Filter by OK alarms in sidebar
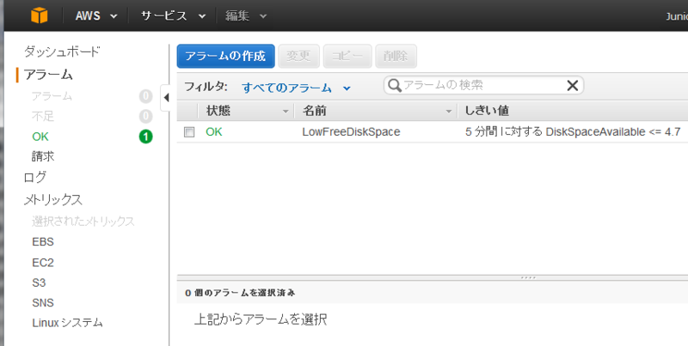 tap(40, 137)
